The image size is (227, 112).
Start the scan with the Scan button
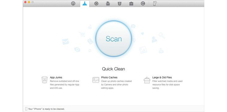(113, 39)
